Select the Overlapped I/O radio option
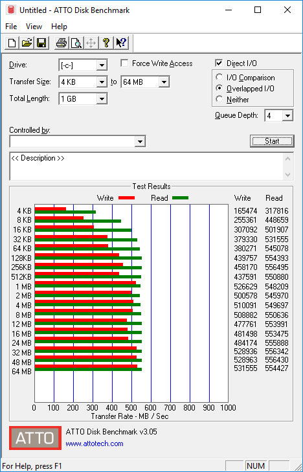The image size is (303, 472). [x=219, y=89]
